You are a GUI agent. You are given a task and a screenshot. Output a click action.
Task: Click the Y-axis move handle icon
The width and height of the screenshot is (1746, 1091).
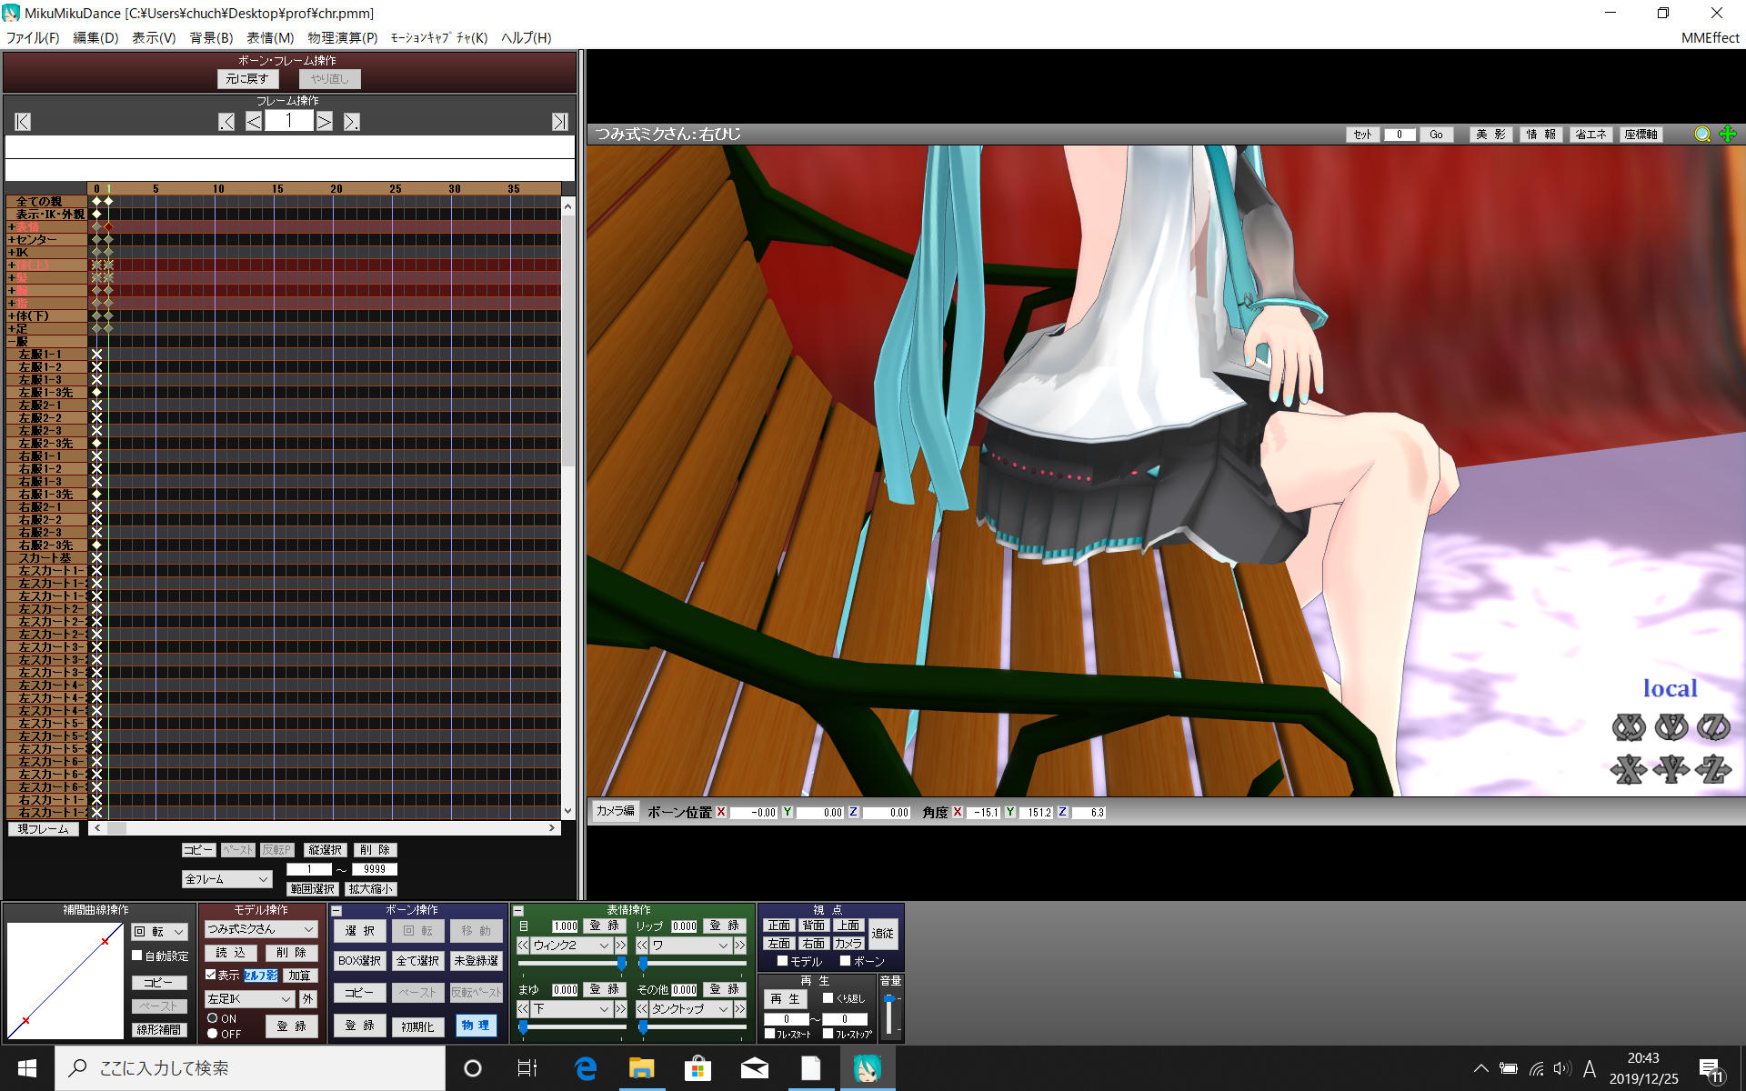1671,770
